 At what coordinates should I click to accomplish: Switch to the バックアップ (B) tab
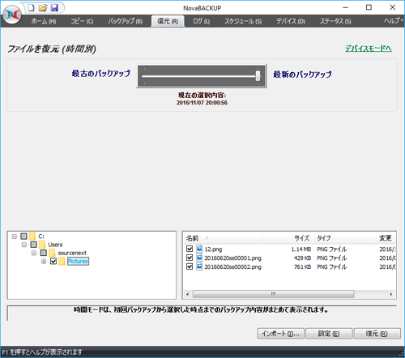[x=126, y=21]
